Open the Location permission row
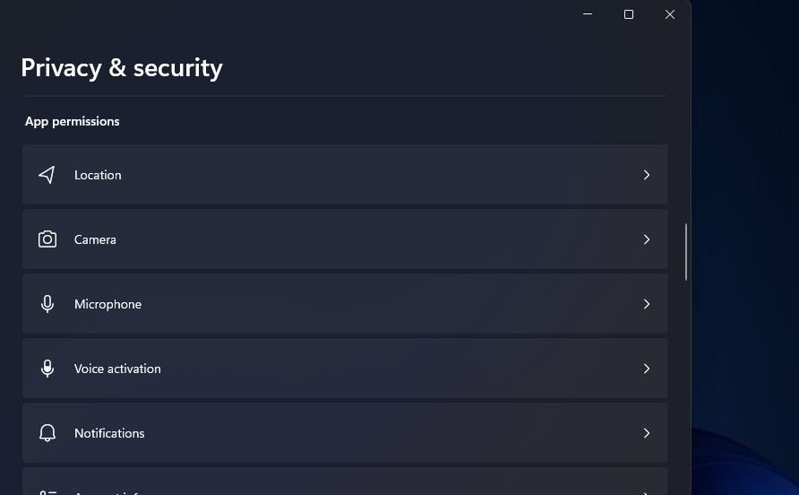This screenshot has width=799, height=495. click(345, 175)
